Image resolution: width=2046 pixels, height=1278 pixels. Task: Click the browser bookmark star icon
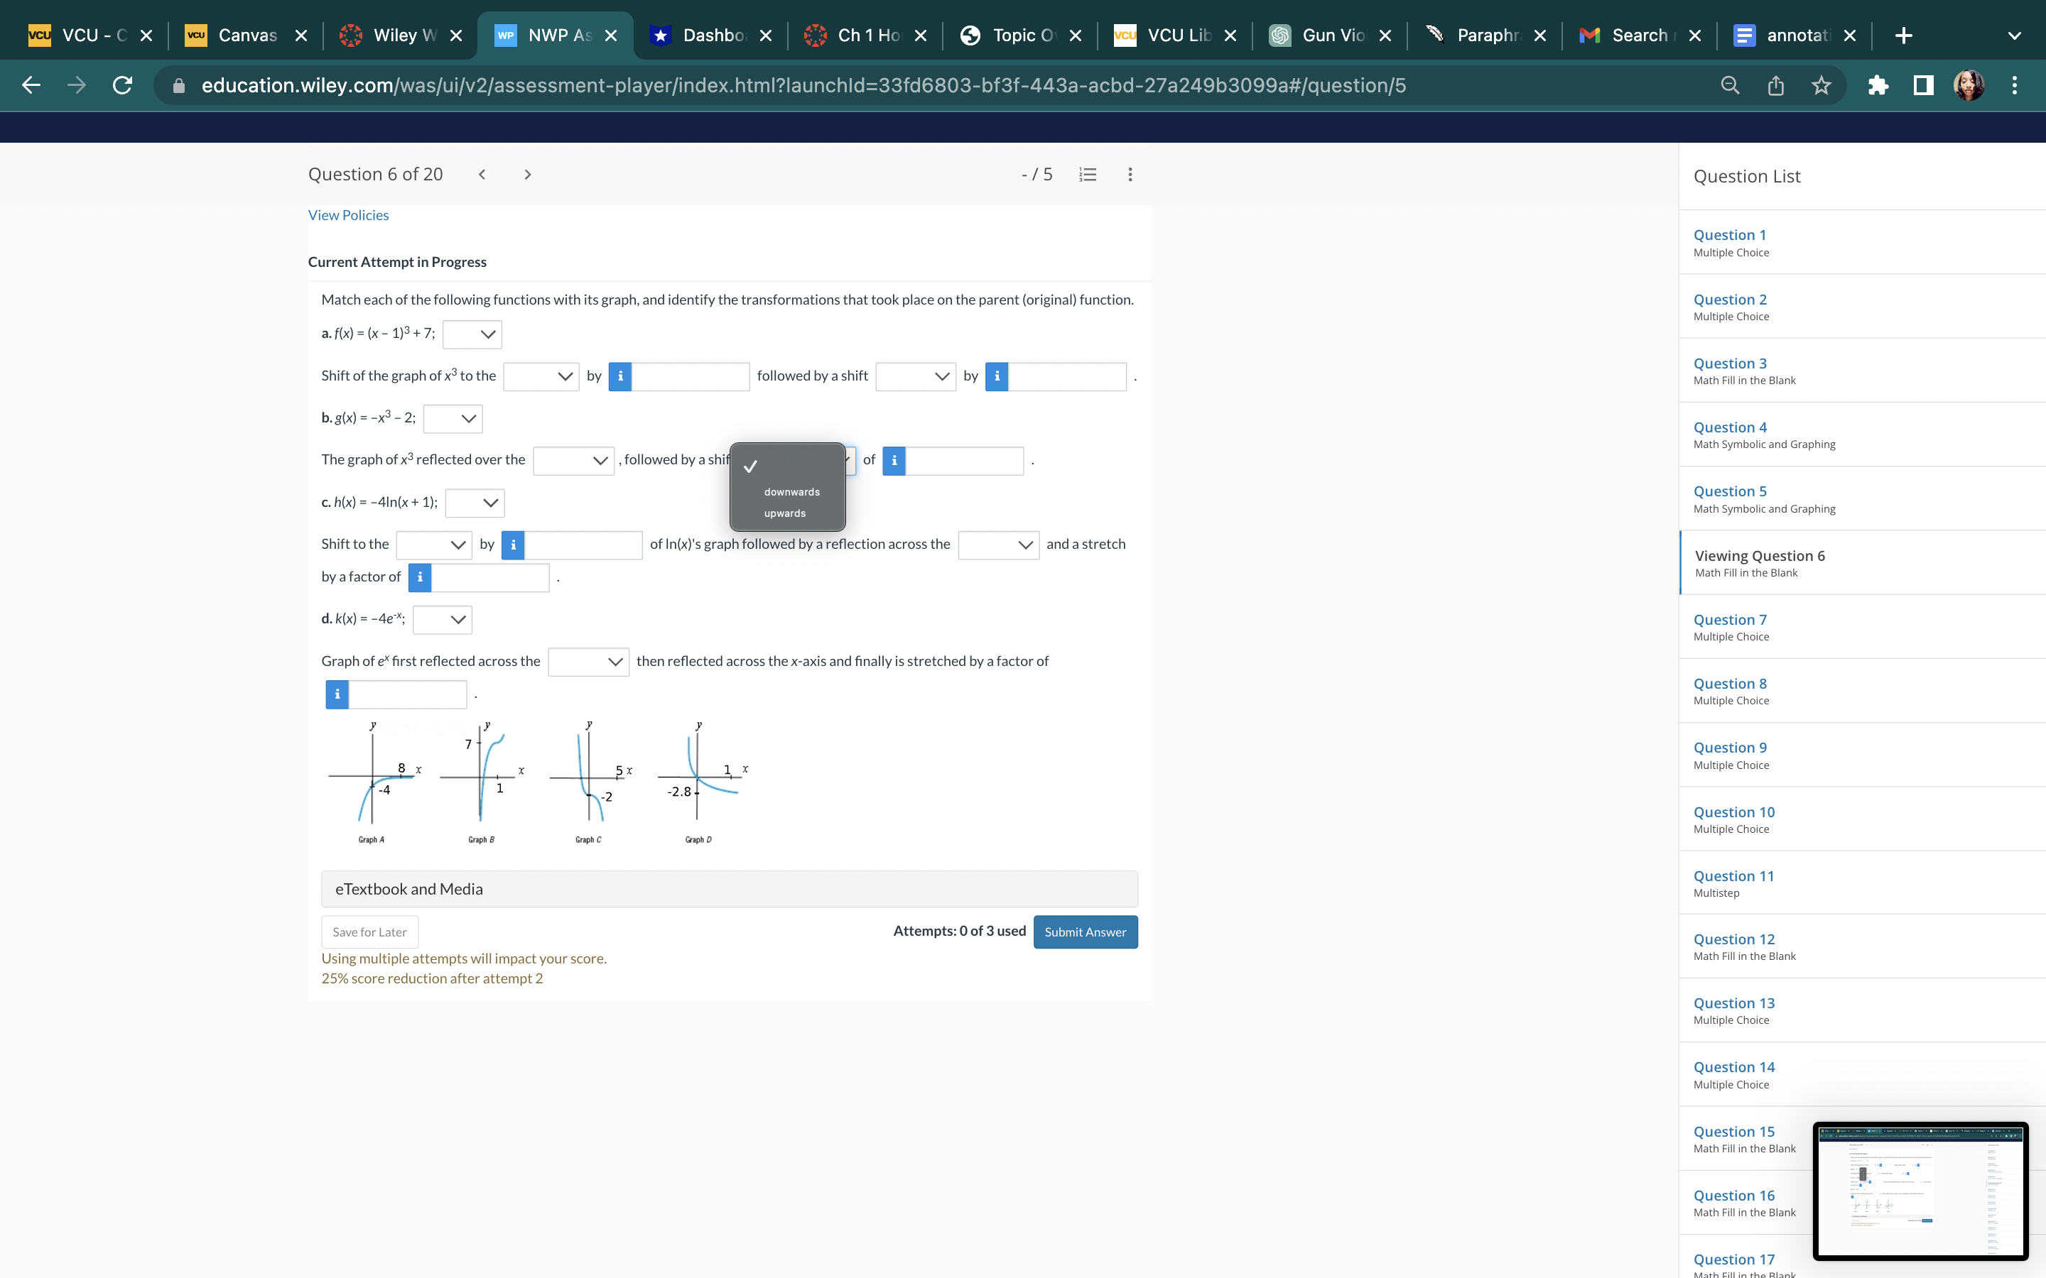coord(1822,85)
